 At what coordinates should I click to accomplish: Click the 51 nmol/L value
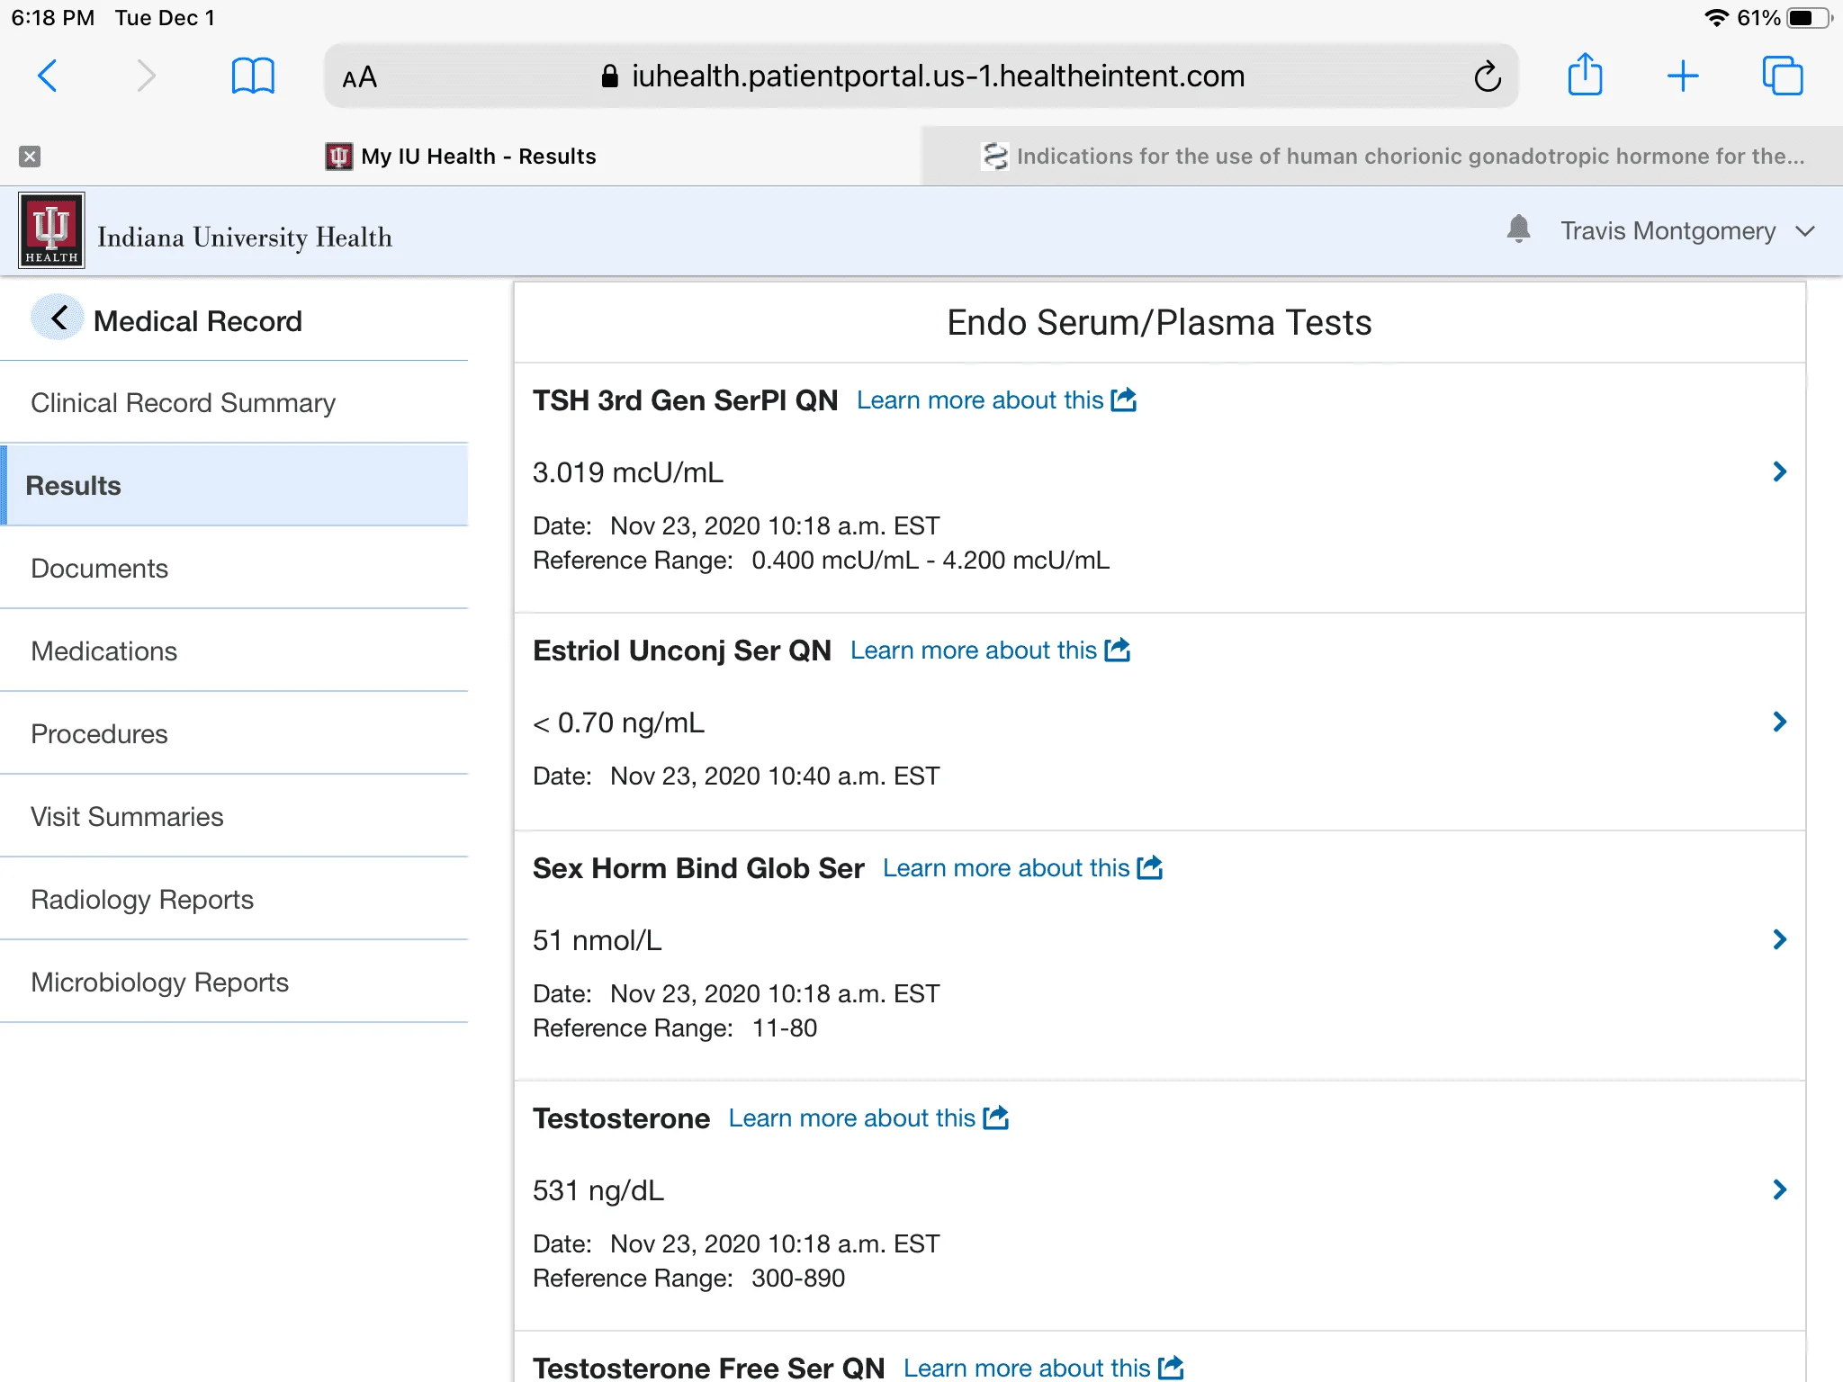(597, 940)
